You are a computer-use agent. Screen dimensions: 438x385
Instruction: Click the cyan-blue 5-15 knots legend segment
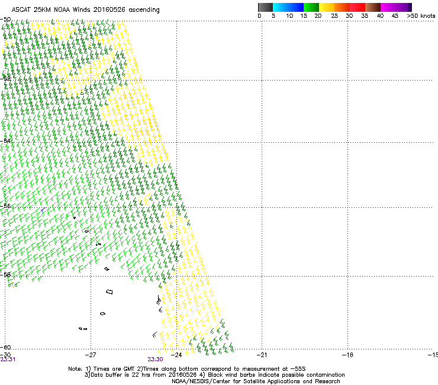pos(288,7)
